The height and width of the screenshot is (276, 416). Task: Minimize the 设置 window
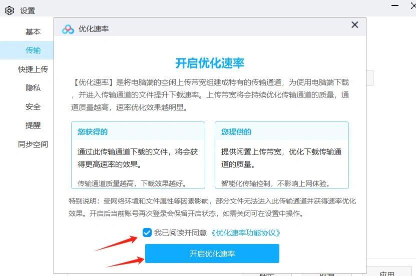(x=395, y=5)
